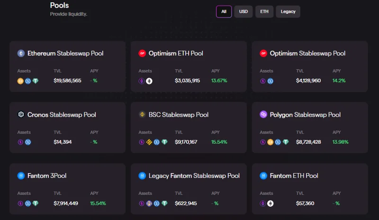Click the white ETH asset icon in Optimism ETH Pool

(x=149, y=81)
